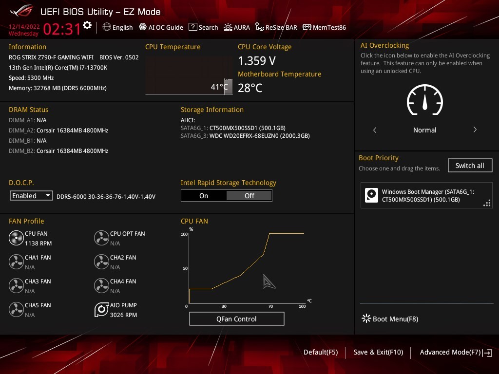Click the Speed: 5300 MHz text

pos(31,77)
